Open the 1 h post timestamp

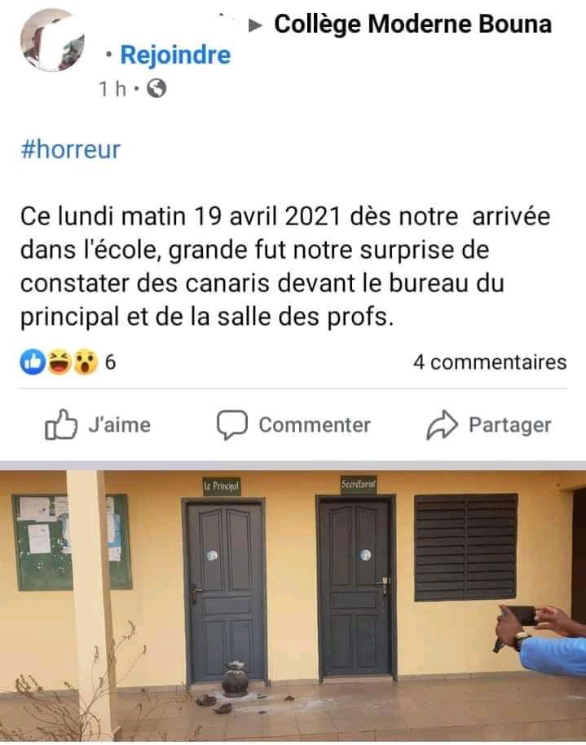pyautogui.click(x=112, y=88)
